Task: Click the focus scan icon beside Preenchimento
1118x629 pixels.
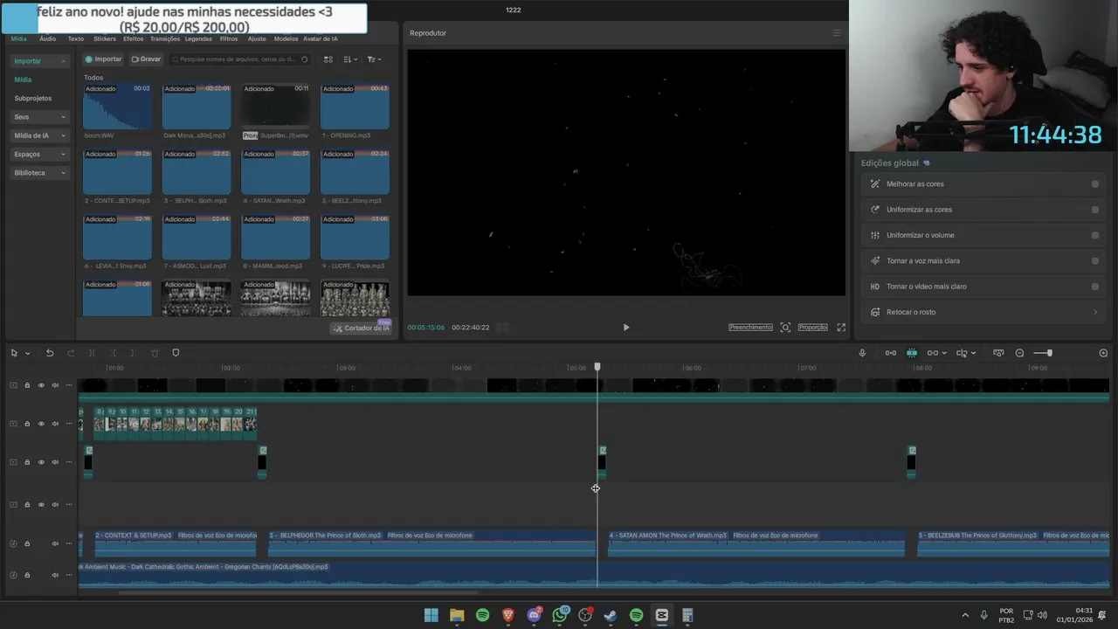Action: point(785,328)
